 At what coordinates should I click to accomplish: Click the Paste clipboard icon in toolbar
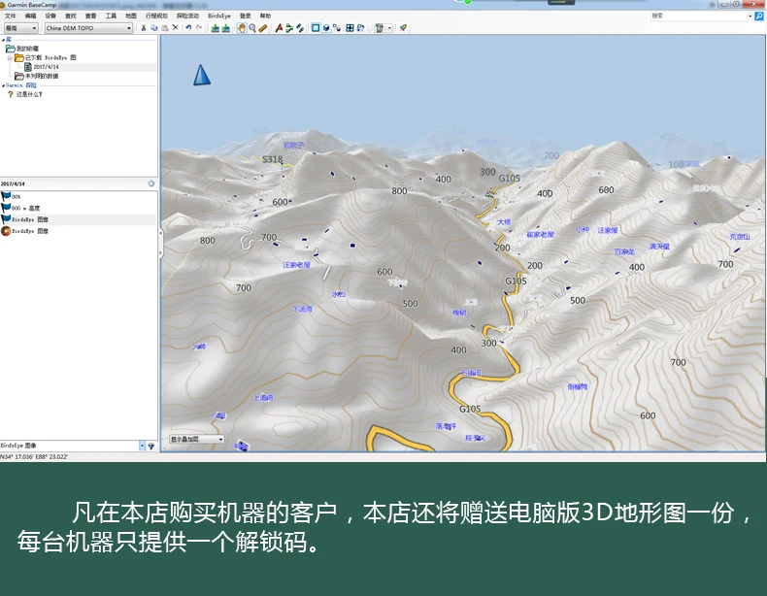pos(165,28)
